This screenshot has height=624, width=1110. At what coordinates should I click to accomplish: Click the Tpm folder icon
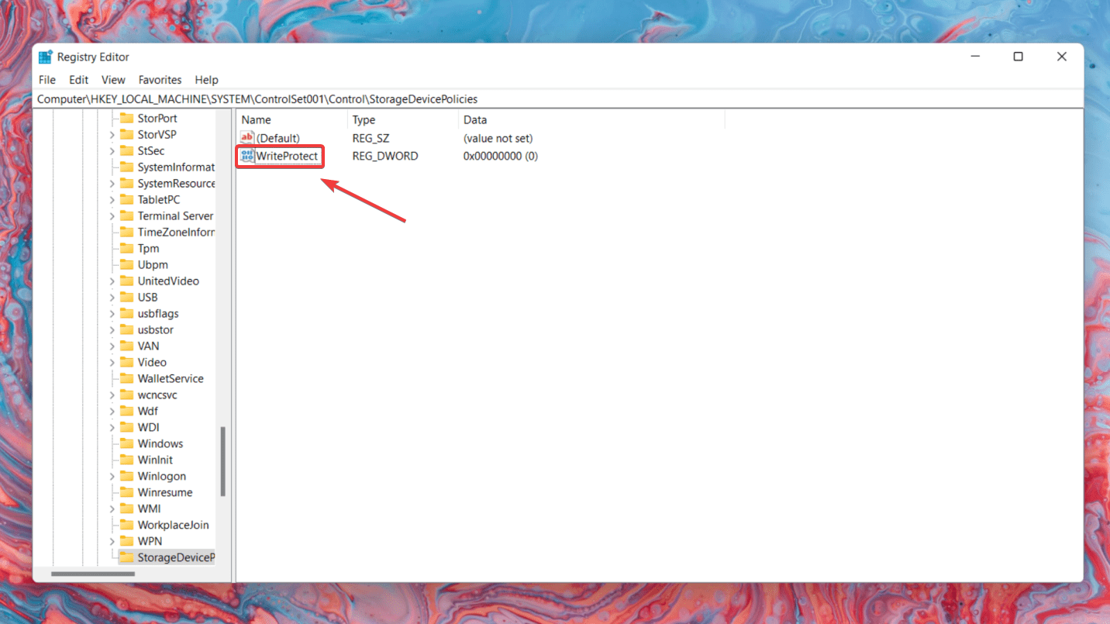pyautogui.click(x=126, y=248)
